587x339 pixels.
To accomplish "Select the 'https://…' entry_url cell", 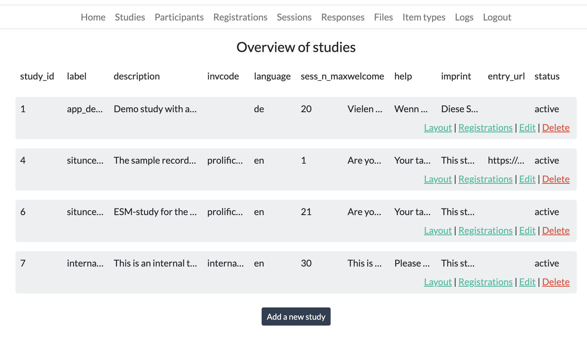I will coord(506,160).
